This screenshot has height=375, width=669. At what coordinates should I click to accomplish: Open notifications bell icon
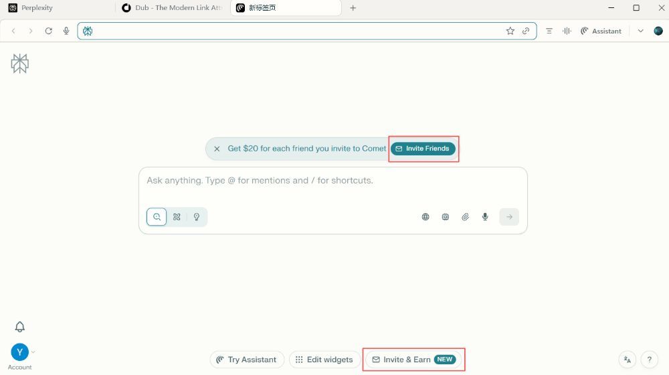point(20,327)
